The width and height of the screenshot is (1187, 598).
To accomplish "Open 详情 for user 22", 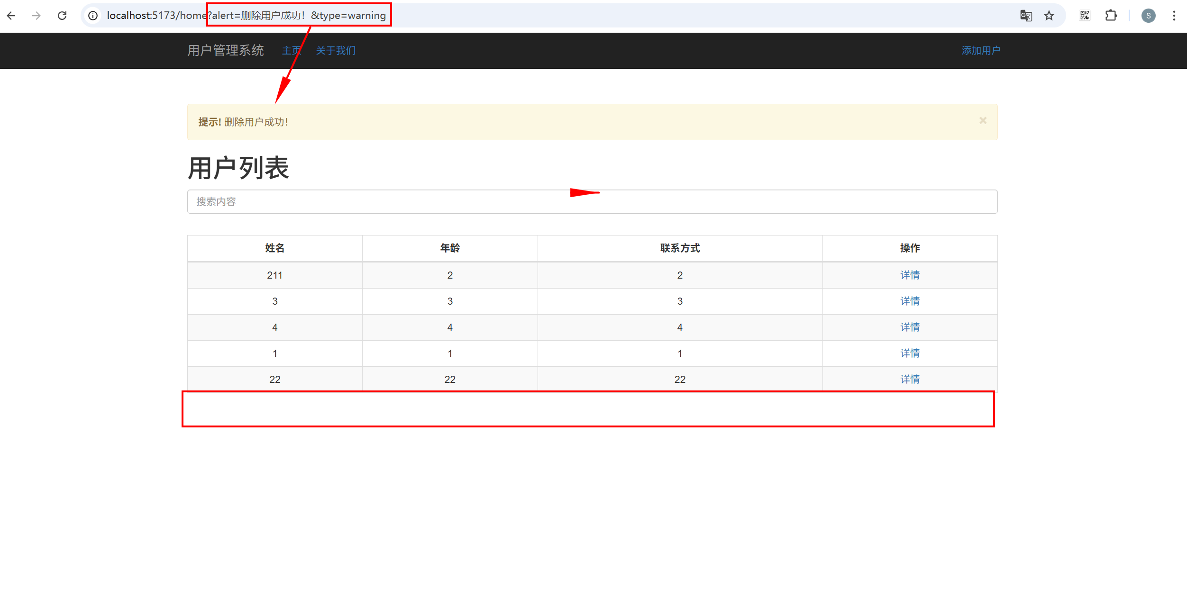I will [x=910, y=380].
